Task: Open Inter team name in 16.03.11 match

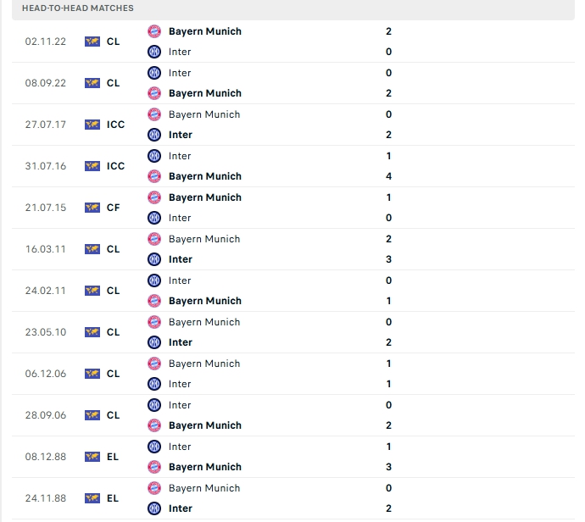Action: (181, 259)
